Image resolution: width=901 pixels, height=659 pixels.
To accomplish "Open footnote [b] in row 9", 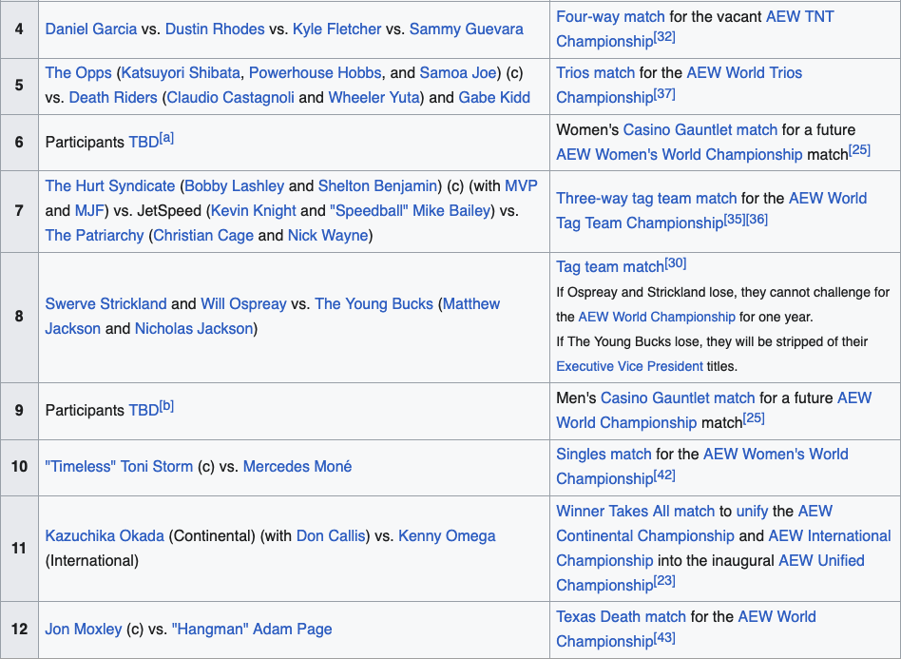I will (x=166, y=407).
